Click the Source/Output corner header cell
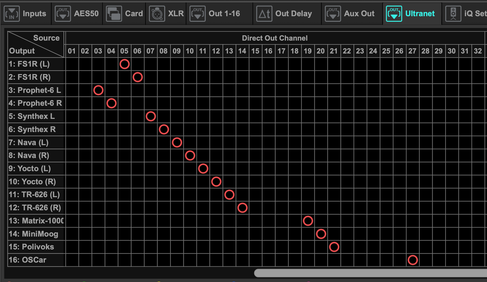This screenshot has height=282, width=487. tap(36, 44)
